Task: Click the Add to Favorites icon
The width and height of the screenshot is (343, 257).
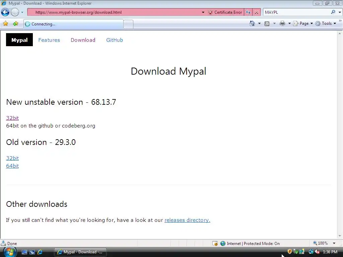Action: 15,24
